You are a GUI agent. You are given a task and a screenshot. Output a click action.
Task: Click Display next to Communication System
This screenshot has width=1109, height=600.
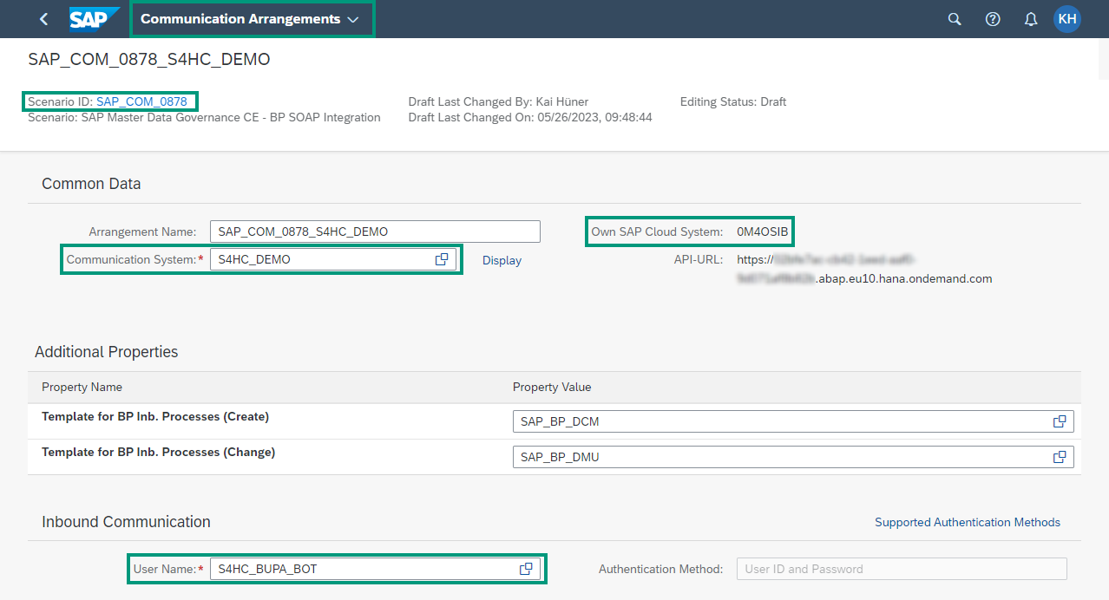click(x=502, y=259)
